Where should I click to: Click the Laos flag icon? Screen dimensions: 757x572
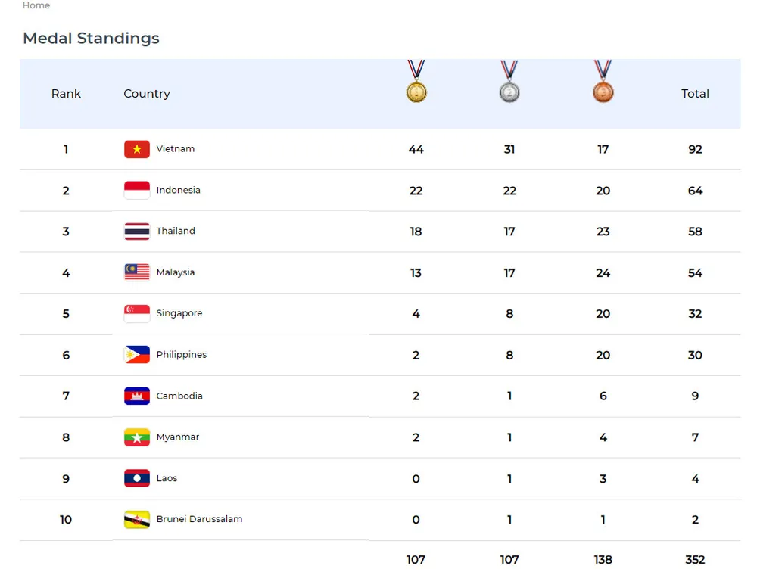point(137,478)
